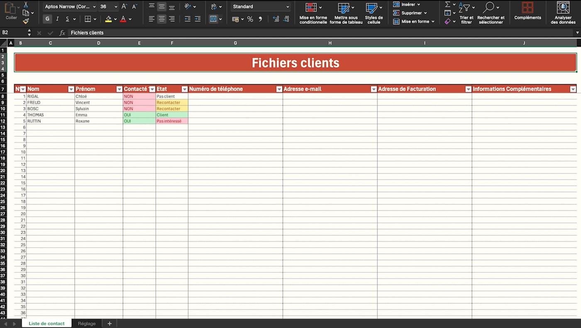Apply comma thousands separator style
The height and width of the screenshot is (328, 581).
[x=260, y=19]
